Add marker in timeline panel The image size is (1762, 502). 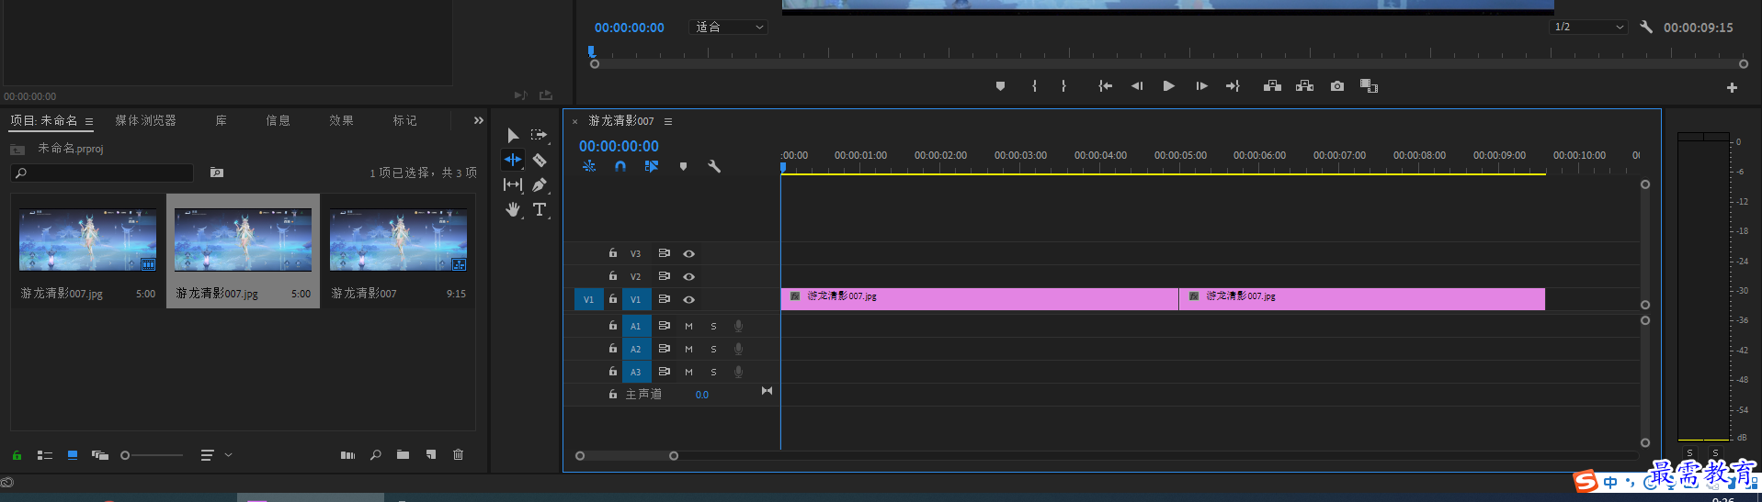pyautogui.click(x=683, y=167)
